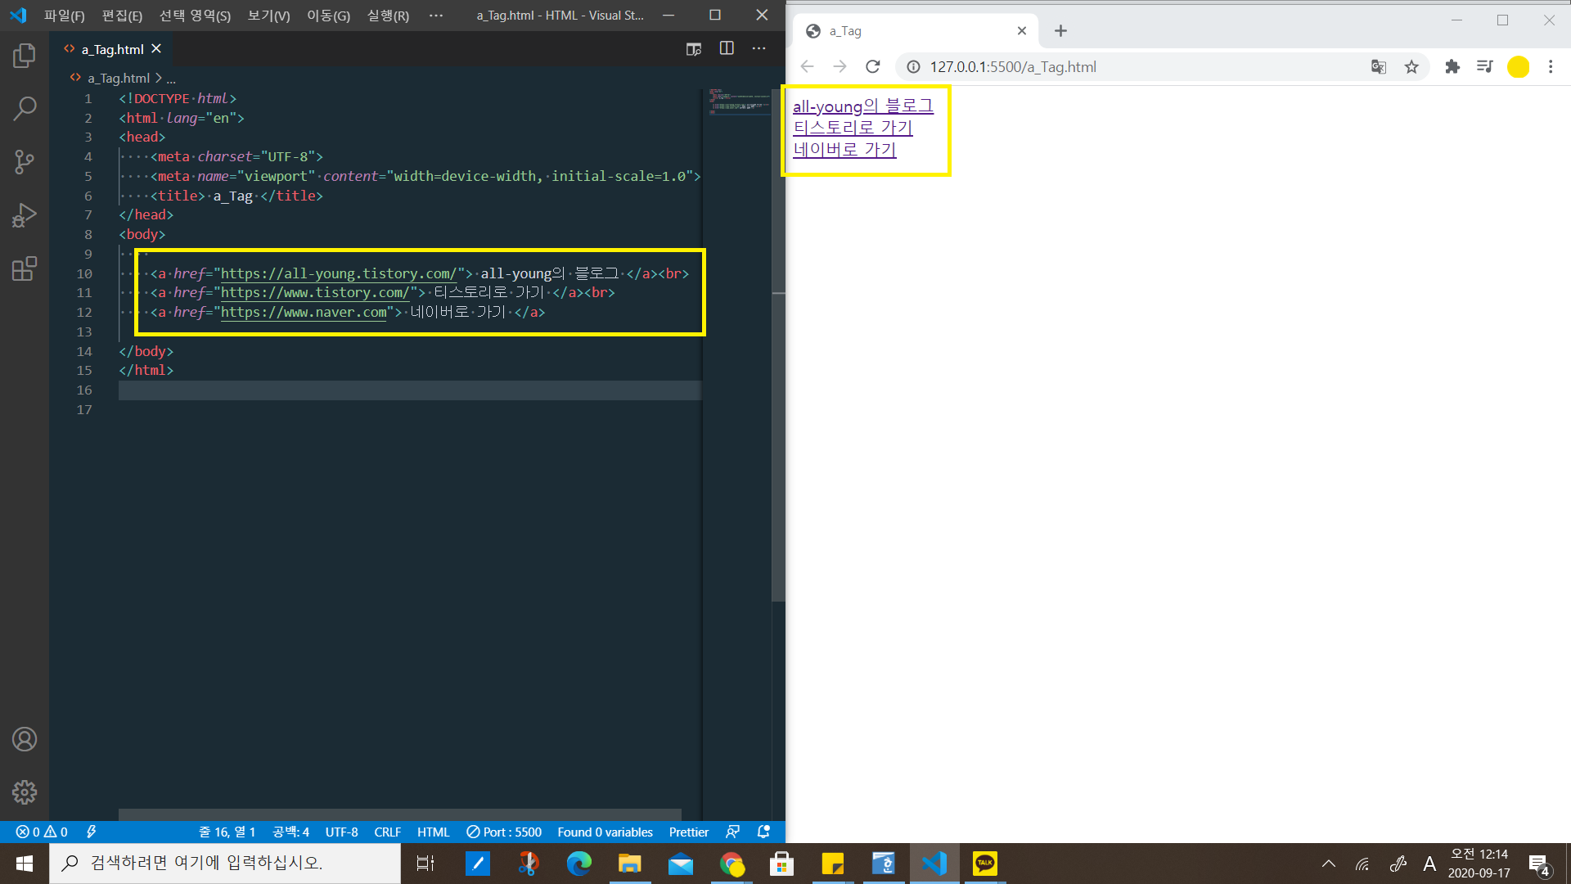Open the 파일(F) menu

pos(64,16)
